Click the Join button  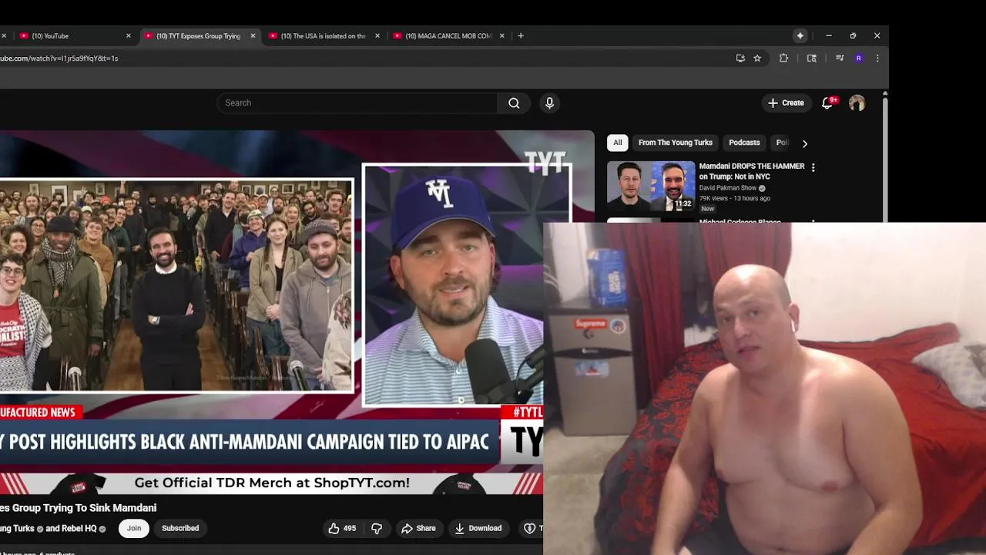(134, 528)
